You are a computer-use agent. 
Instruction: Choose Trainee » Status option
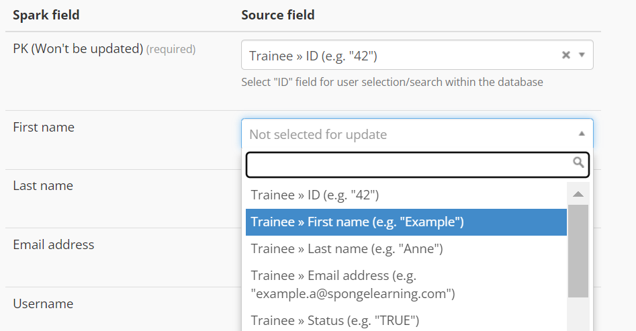pyautogui.click(x=406, y=320)
